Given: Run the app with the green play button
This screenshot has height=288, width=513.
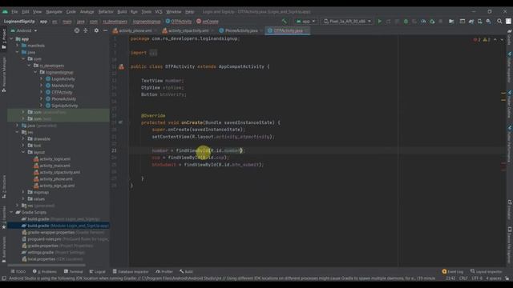Looking at the screenshot, I should click(x=379, y=22).
